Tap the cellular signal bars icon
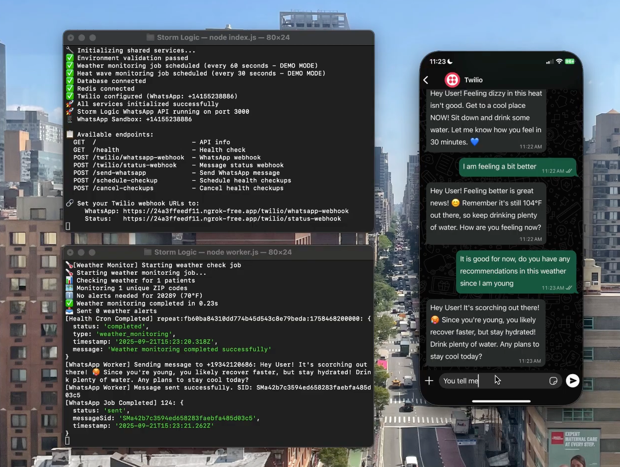Image resolution: width=620 pixels, height=467 pixels. pyautogui.click(x=549, y=62)
